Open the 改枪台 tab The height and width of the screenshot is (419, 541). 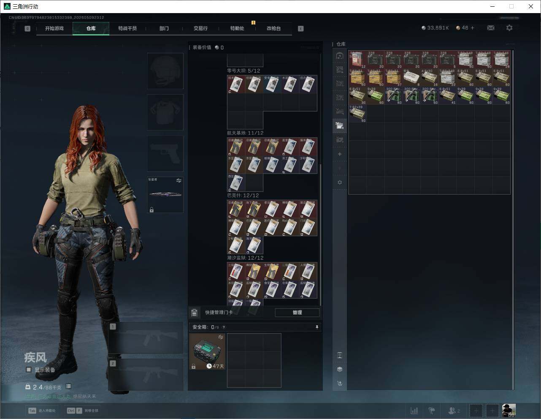coord(273,28)
